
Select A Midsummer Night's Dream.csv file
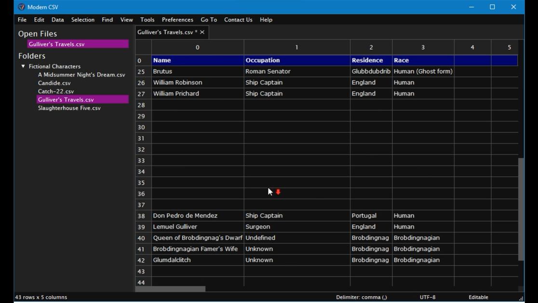(81, 75)
